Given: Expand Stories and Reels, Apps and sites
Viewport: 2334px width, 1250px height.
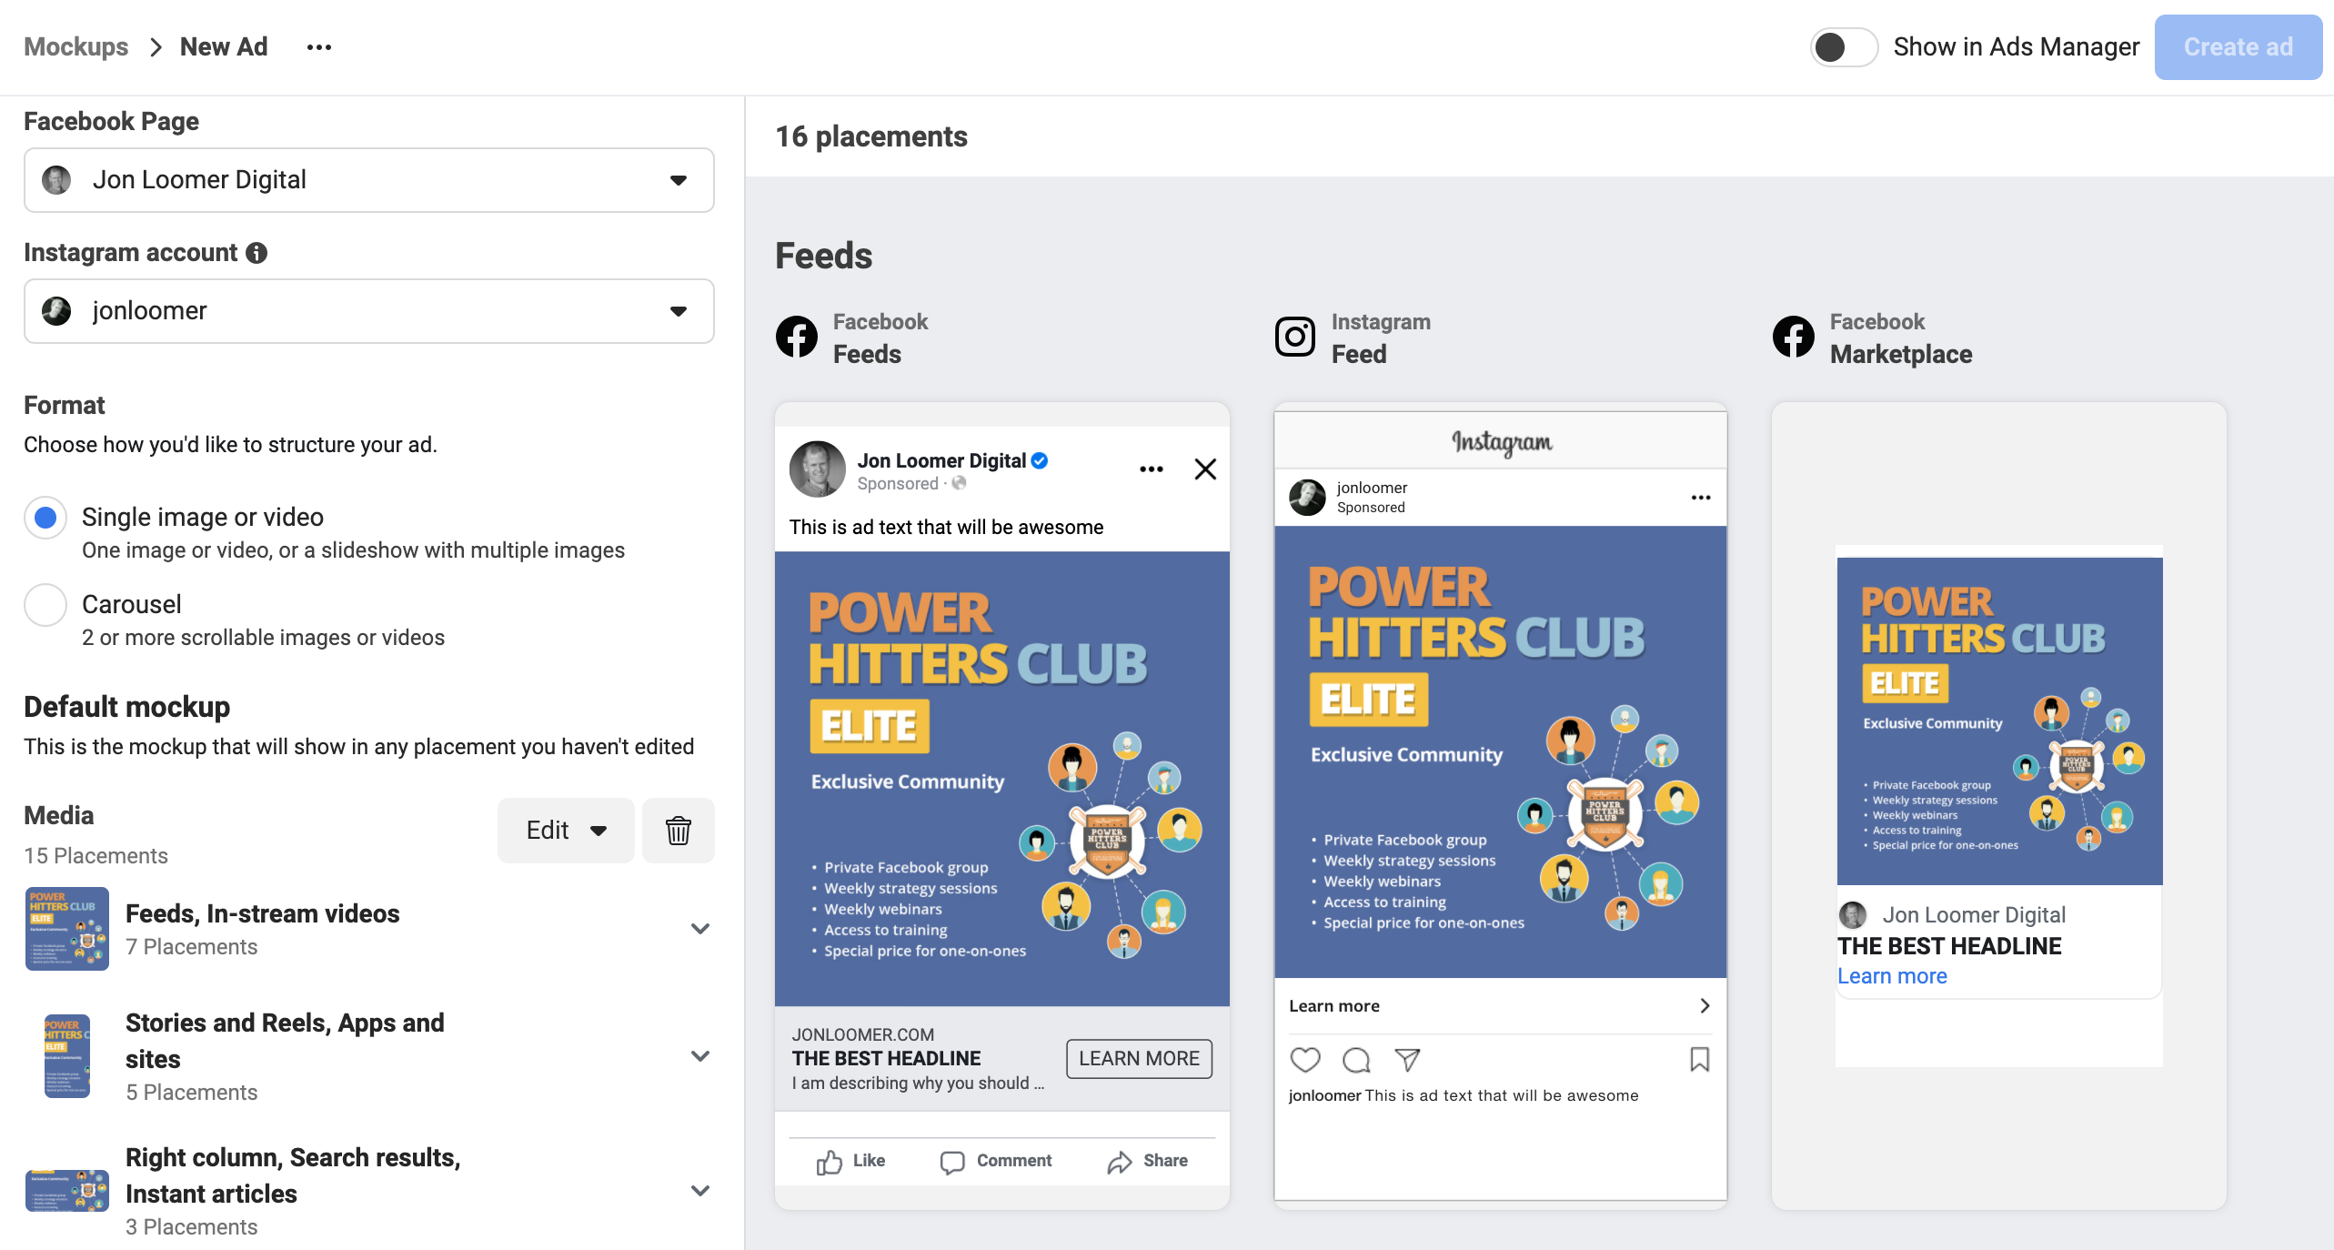Looking at the screenshot, I should 699,1056.
